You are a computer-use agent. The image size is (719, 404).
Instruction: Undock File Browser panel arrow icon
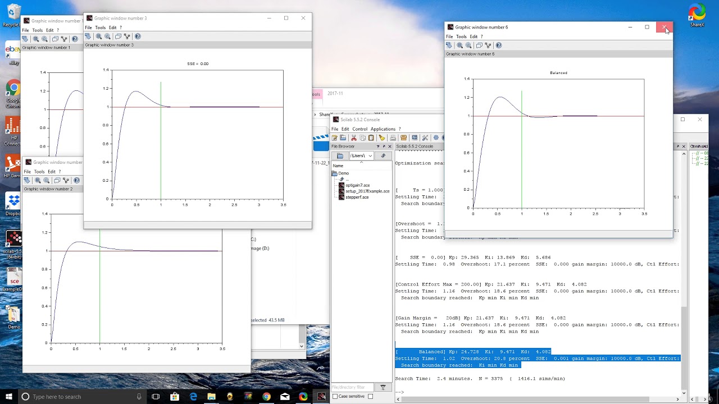[x=384, y=146]
